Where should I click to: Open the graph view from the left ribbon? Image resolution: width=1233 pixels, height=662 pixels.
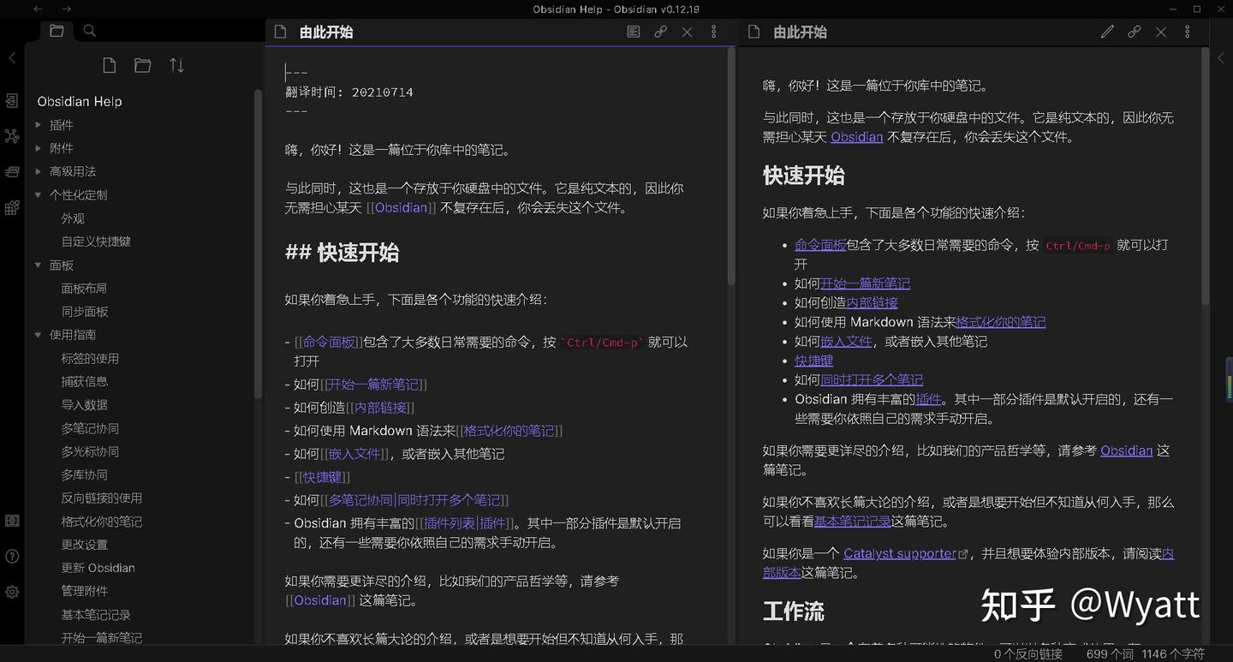(12, 136)
